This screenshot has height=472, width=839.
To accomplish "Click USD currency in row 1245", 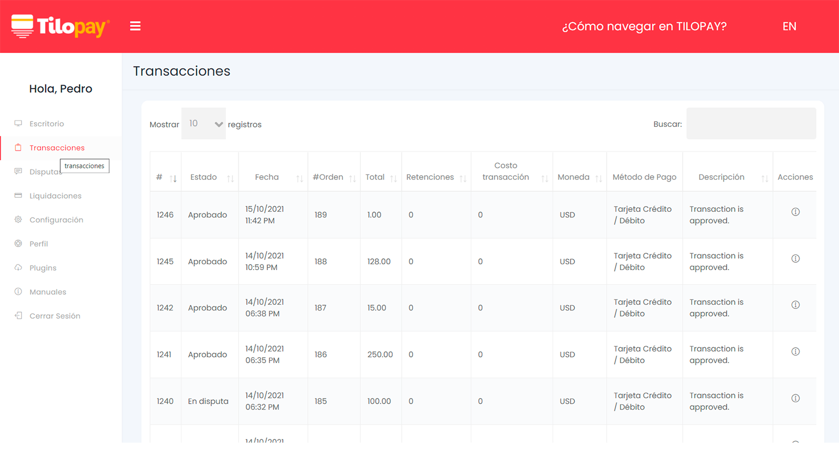I will pos(567,261).
